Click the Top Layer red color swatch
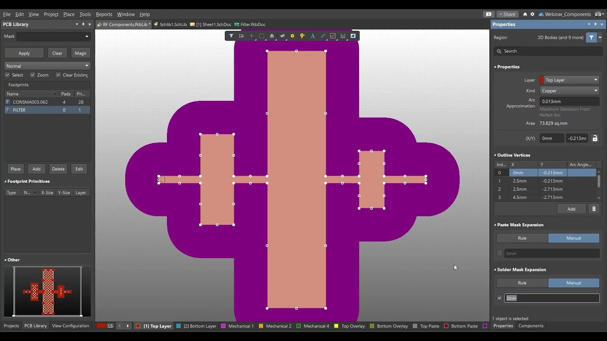Image resolution: width=607 pixels, height=341 pixels. (138, 326)
